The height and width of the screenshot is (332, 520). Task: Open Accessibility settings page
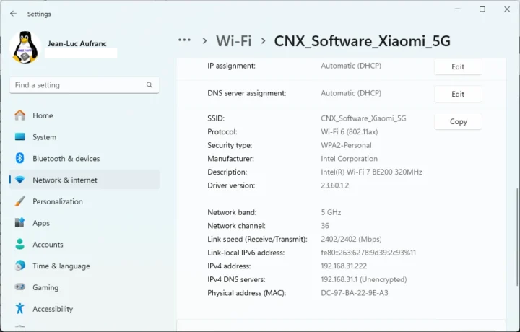pyautogui.click(x=84, y=309)
